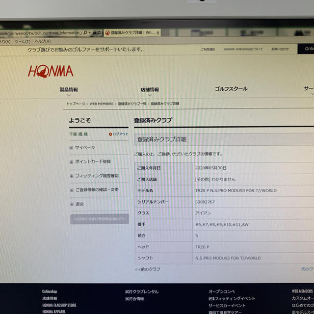Open the ヘルプ(H) menu
The width and height of the screenshot is (314, 314).
(43, 41)
